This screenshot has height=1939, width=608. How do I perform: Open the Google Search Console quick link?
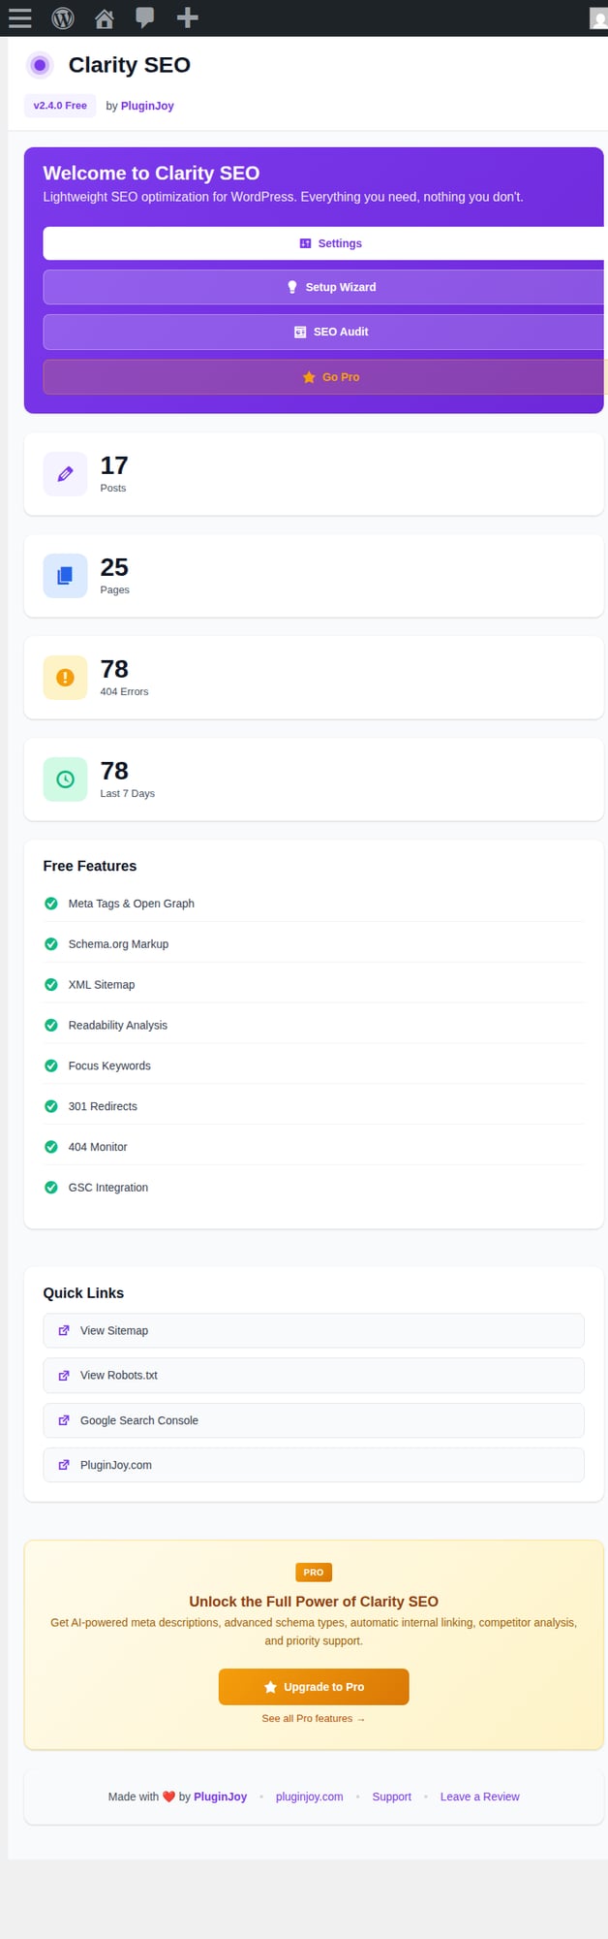[313, 1419]
